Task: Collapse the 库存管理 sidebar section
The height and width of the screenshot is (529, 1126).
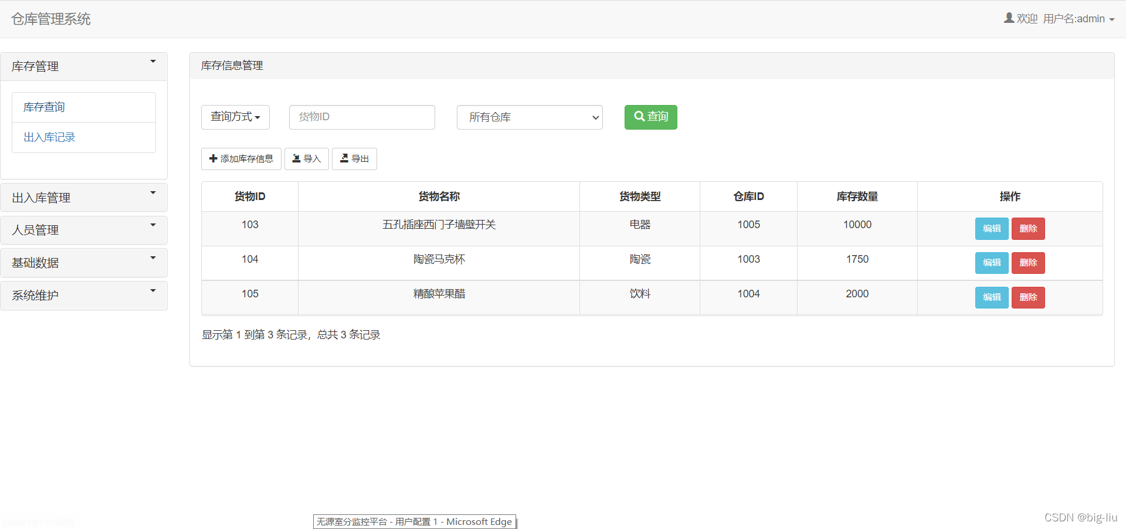Action: 84,66
